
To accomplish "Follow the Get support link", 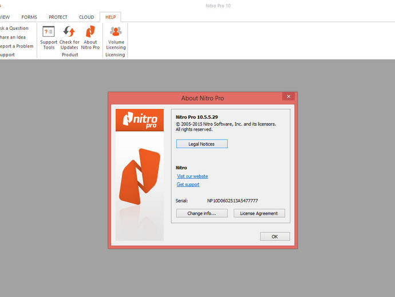I will (x=188, y=185).
